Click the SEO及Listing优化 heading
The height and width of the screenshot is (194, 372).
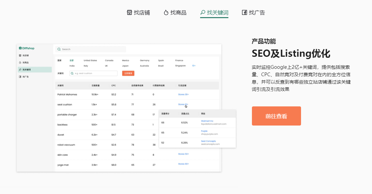[291, 53]
